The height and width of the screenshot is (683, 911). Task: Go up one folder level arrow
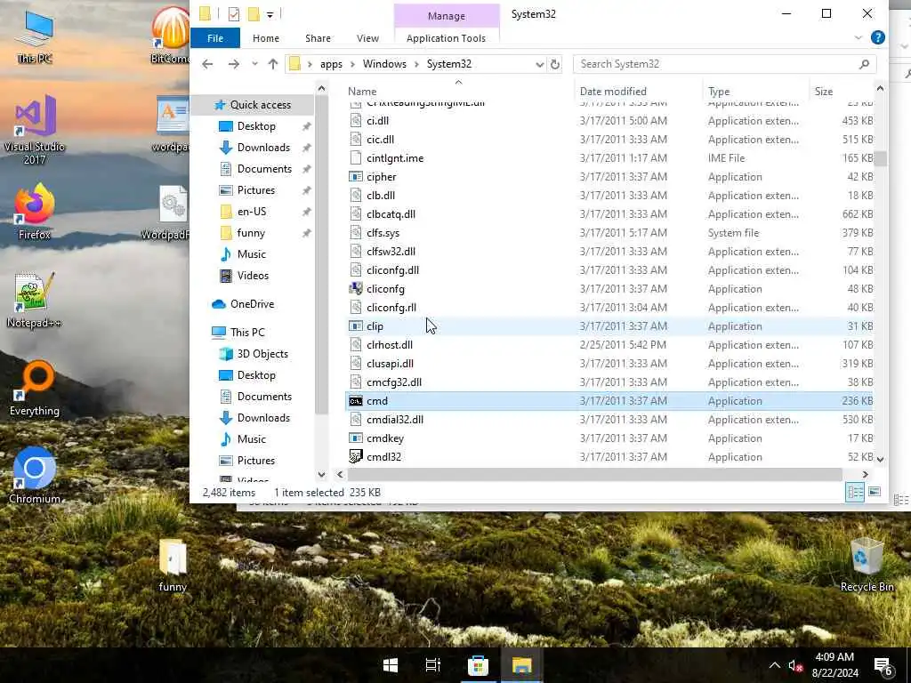[273, 64]
